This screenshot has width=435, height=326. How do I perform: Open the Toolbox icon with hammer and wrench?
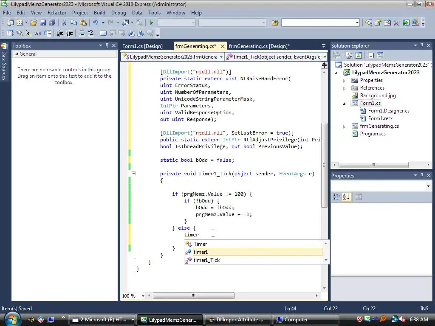397,22
